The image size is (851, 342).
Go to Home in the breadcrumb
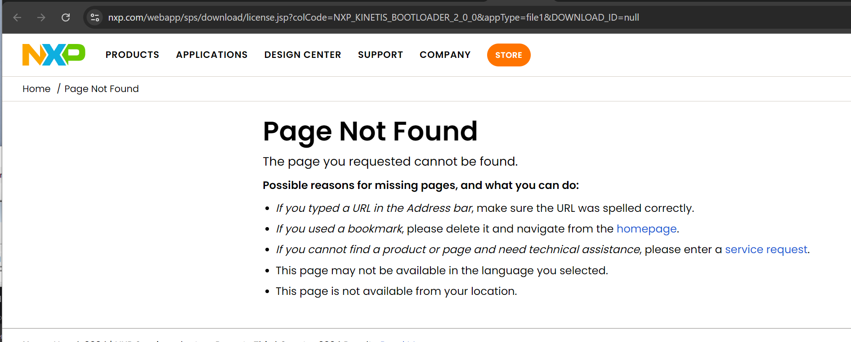(36, 89)
